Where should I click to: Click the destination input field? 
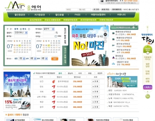point(49,33)
